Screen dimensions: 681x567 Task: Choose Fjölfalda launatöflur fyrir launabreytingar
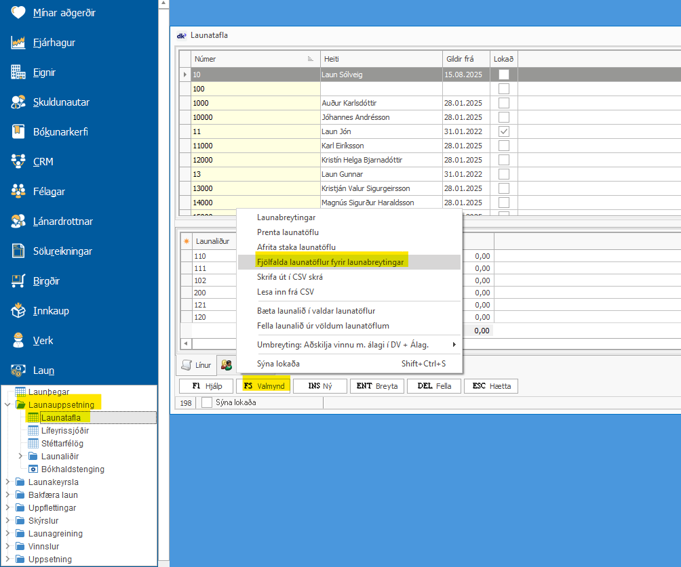click(x=330, y=262)
